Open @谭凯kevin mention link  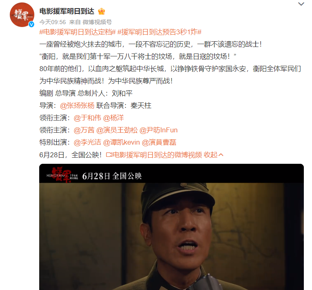[122, 142]
